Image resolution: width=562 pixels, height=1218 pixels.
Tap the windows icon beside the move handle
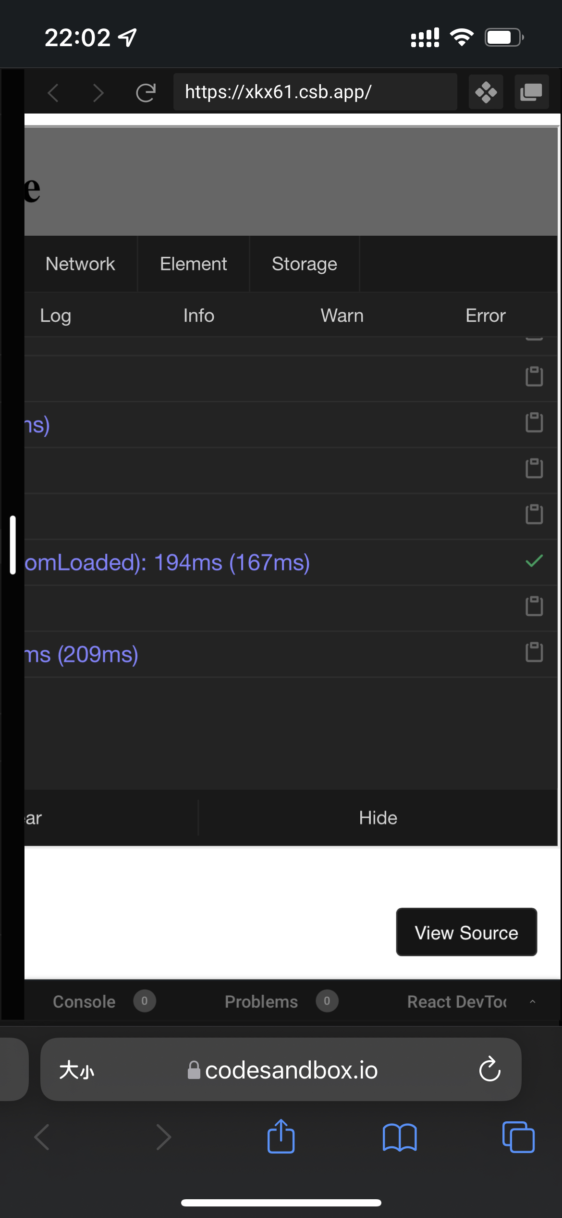[531, 92]
